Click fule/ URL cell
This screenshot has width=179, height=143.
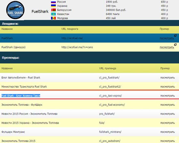tap(102, 123)
